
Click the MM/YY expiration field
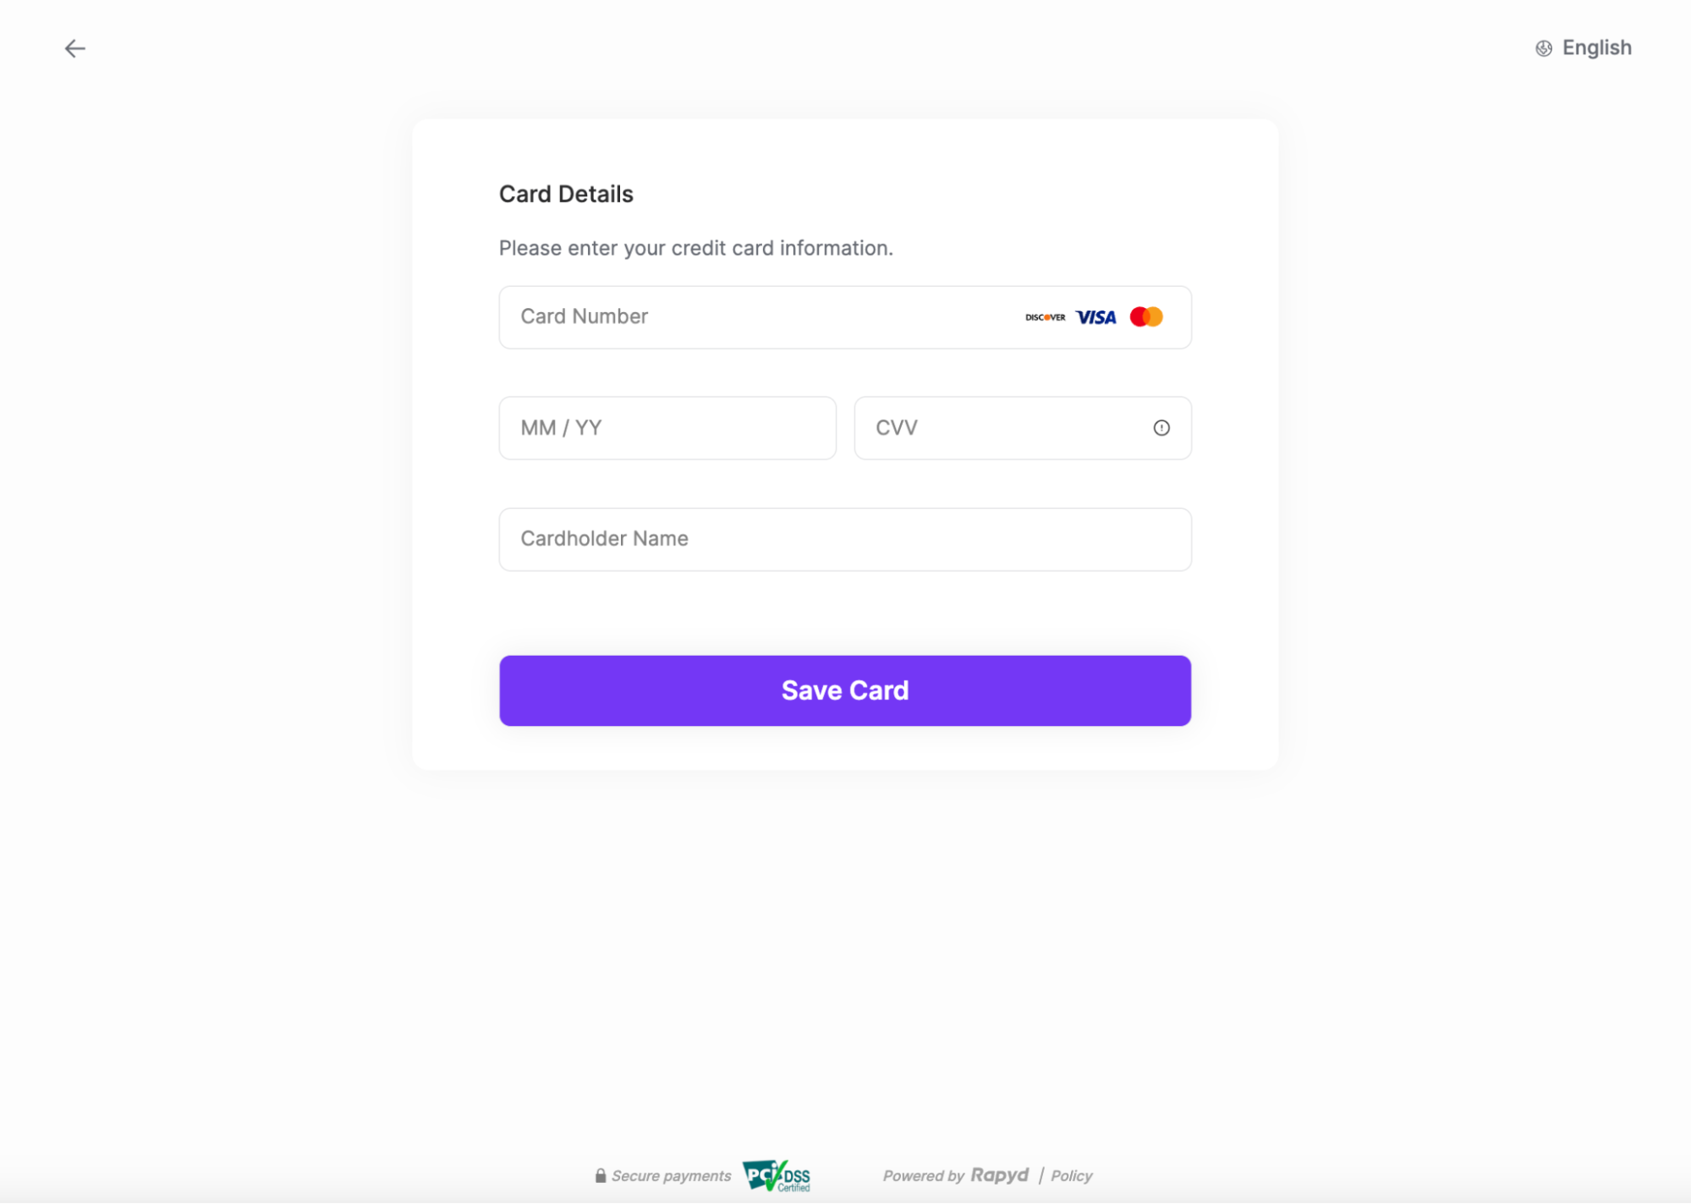(x=667, y=427)
